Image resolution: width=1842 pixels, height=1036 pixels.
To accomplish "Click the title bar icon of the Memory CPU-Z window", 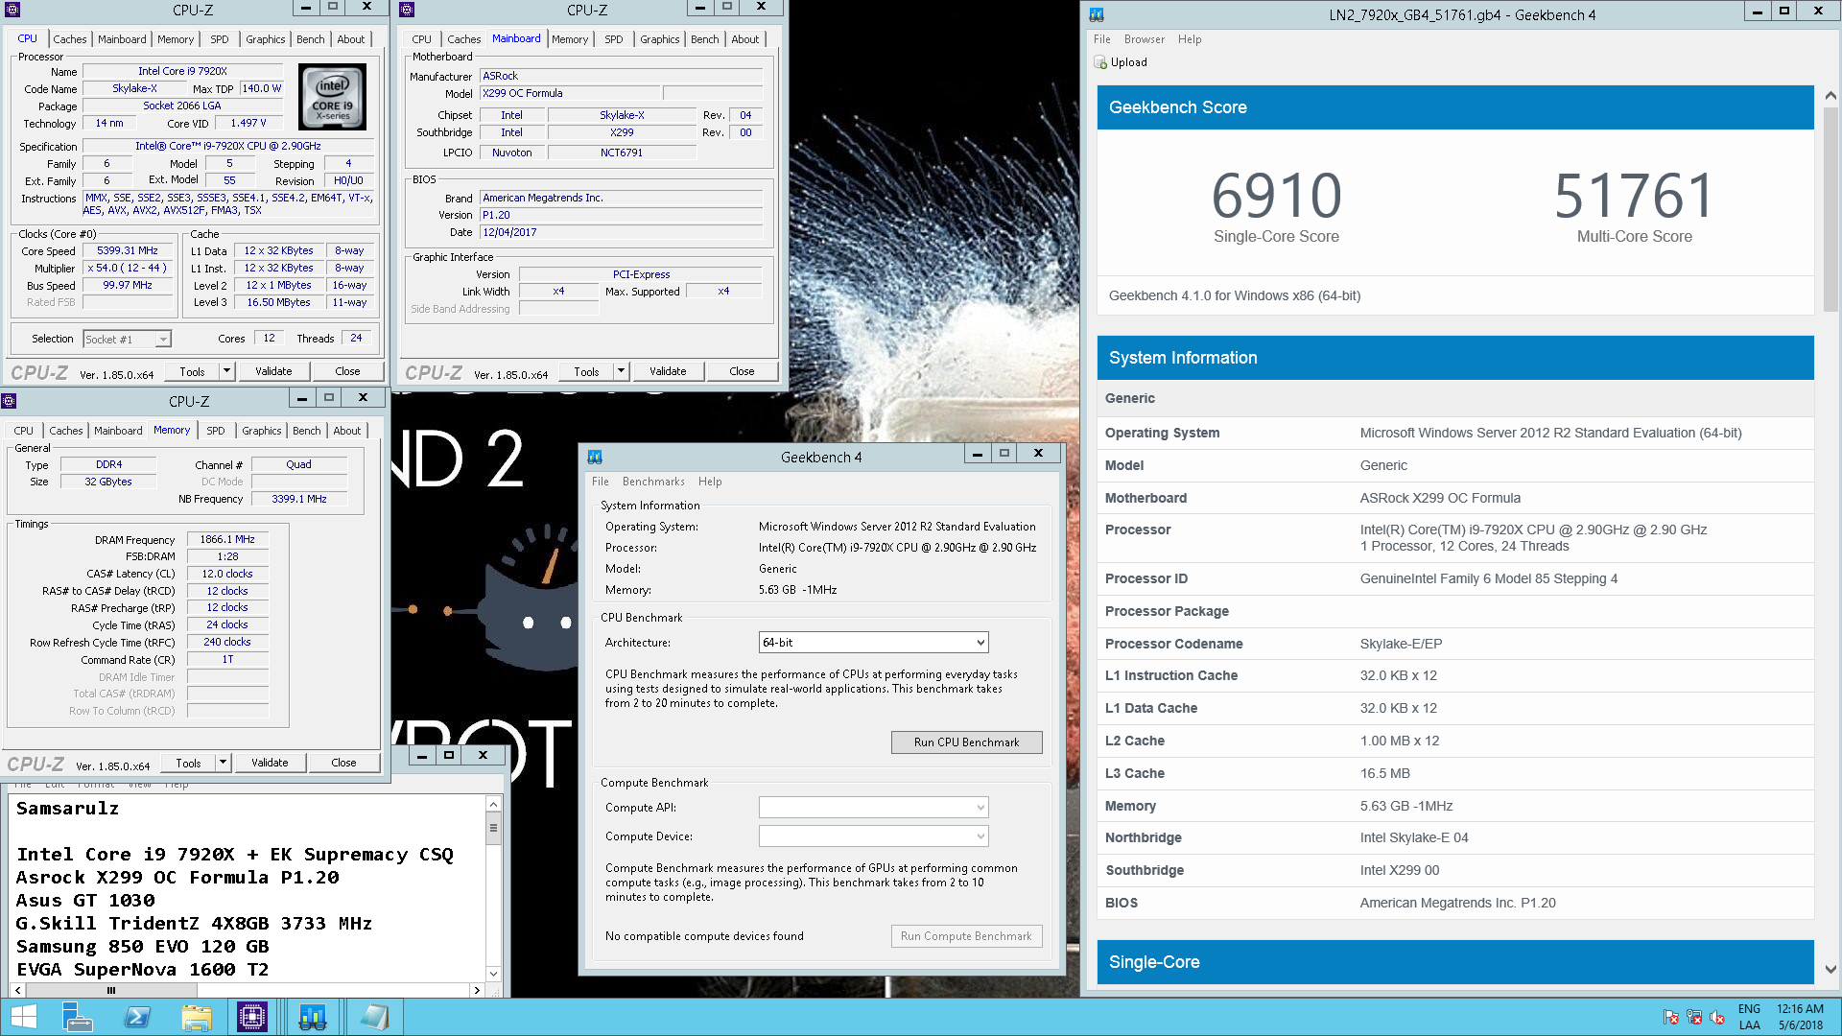I will [9, 401].
